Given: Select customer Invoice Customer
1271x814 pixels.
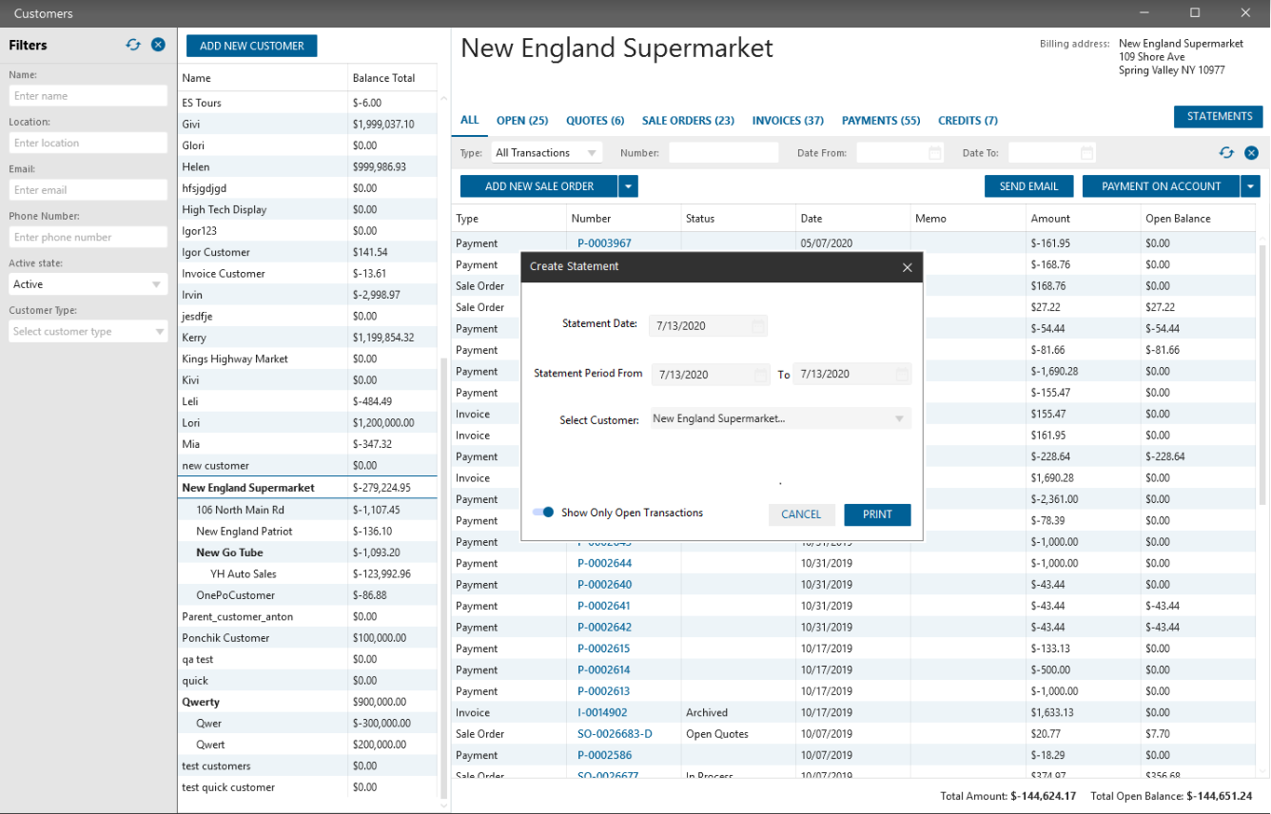Looking at the screenshot, I should [307, 274].
